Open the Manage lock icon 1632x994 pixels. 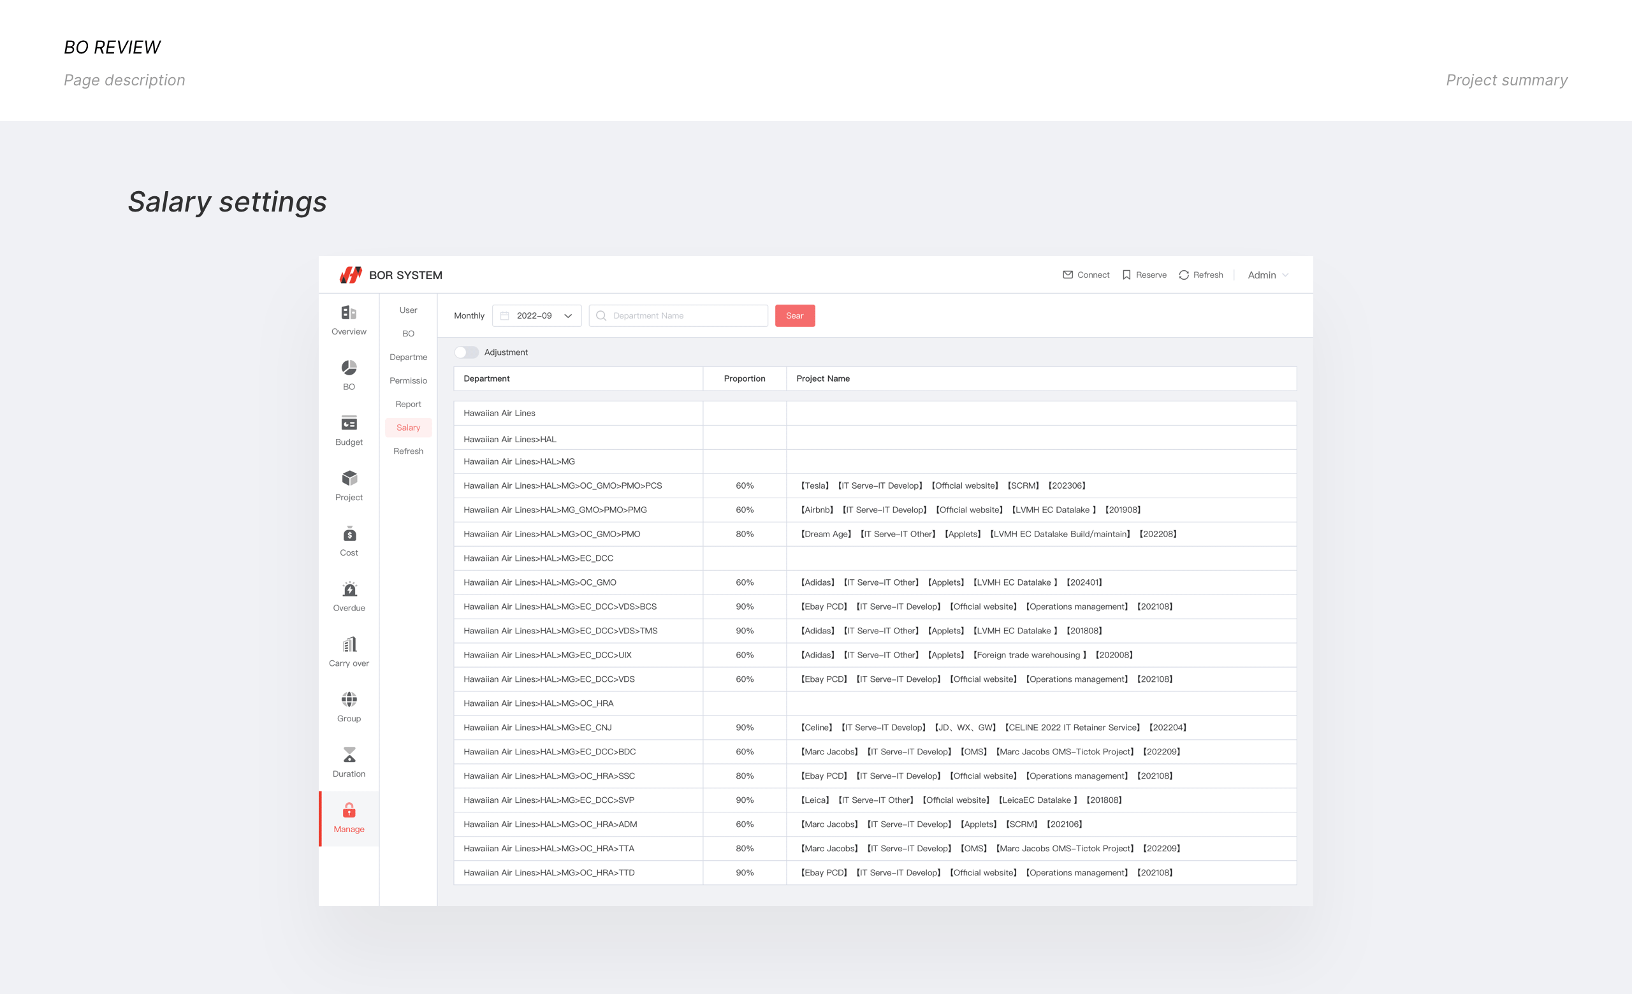pos(349,810)
